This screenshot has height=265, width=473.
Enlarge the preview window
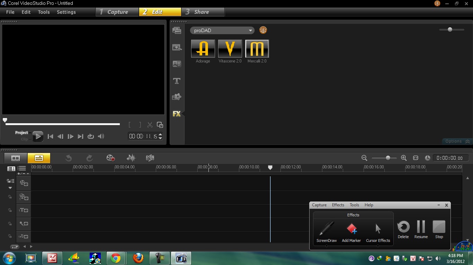(x=160, y=125)
